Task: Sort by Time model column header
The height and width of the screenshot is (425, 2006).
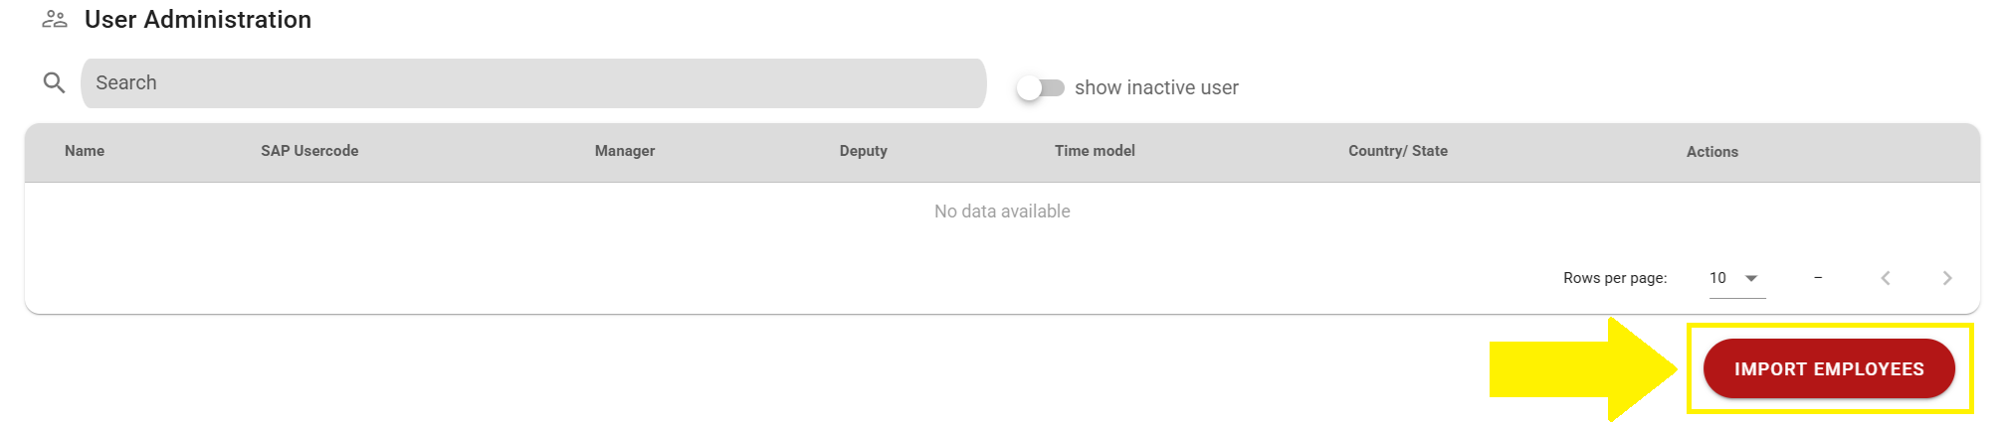Action: click(x=1095, y=151)
